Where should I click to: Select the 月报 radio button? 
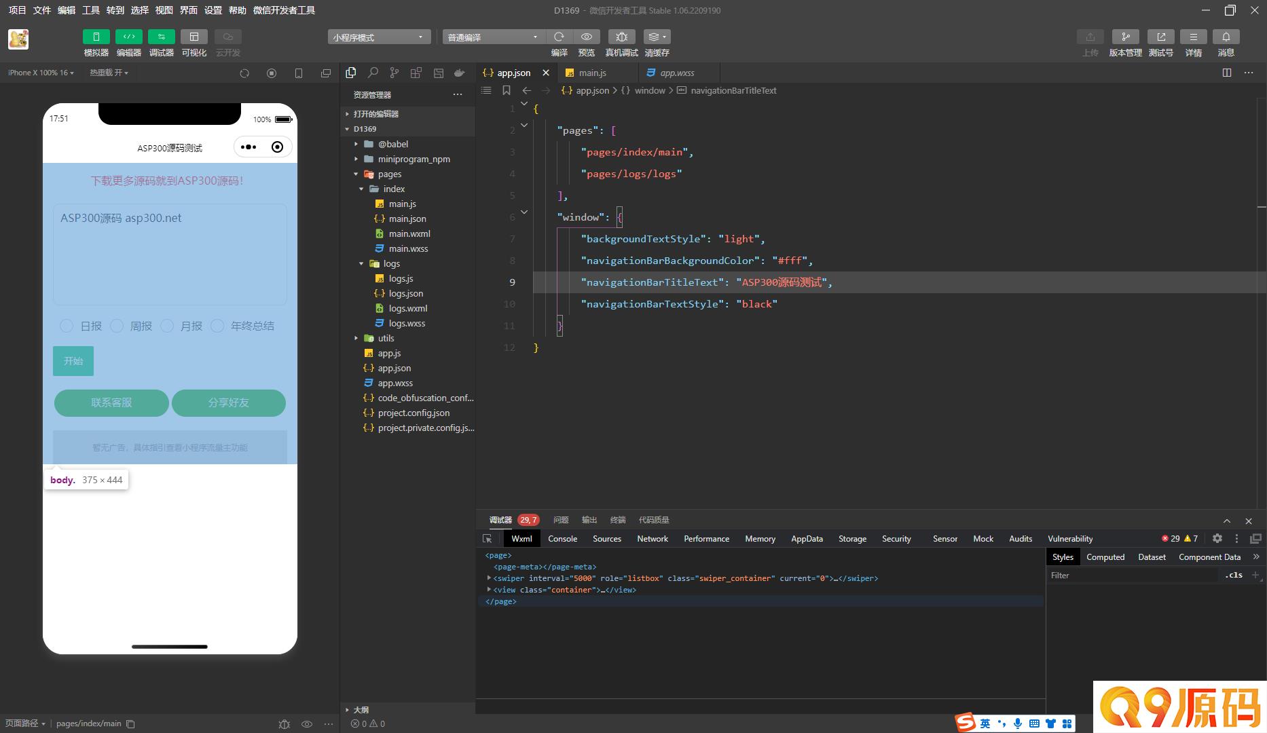click(166, 326)
